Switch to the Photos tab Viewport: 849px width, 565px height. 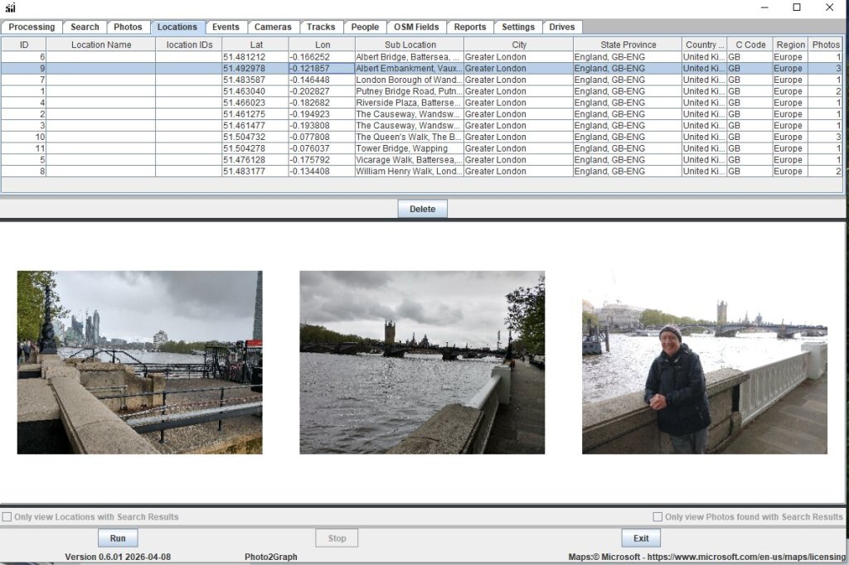[128, 27]
